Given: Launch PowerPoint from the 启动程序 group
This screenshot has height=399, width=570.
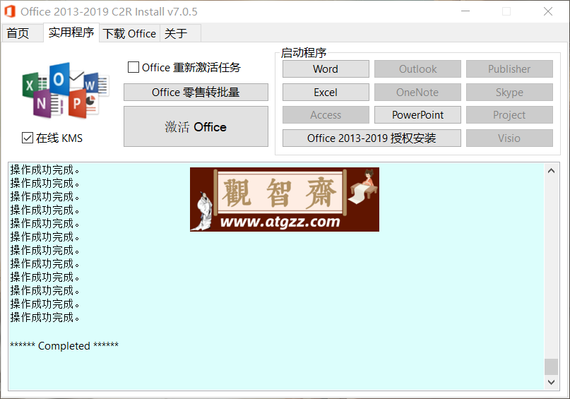Looking at the screenshot, I should click(417, 115).
